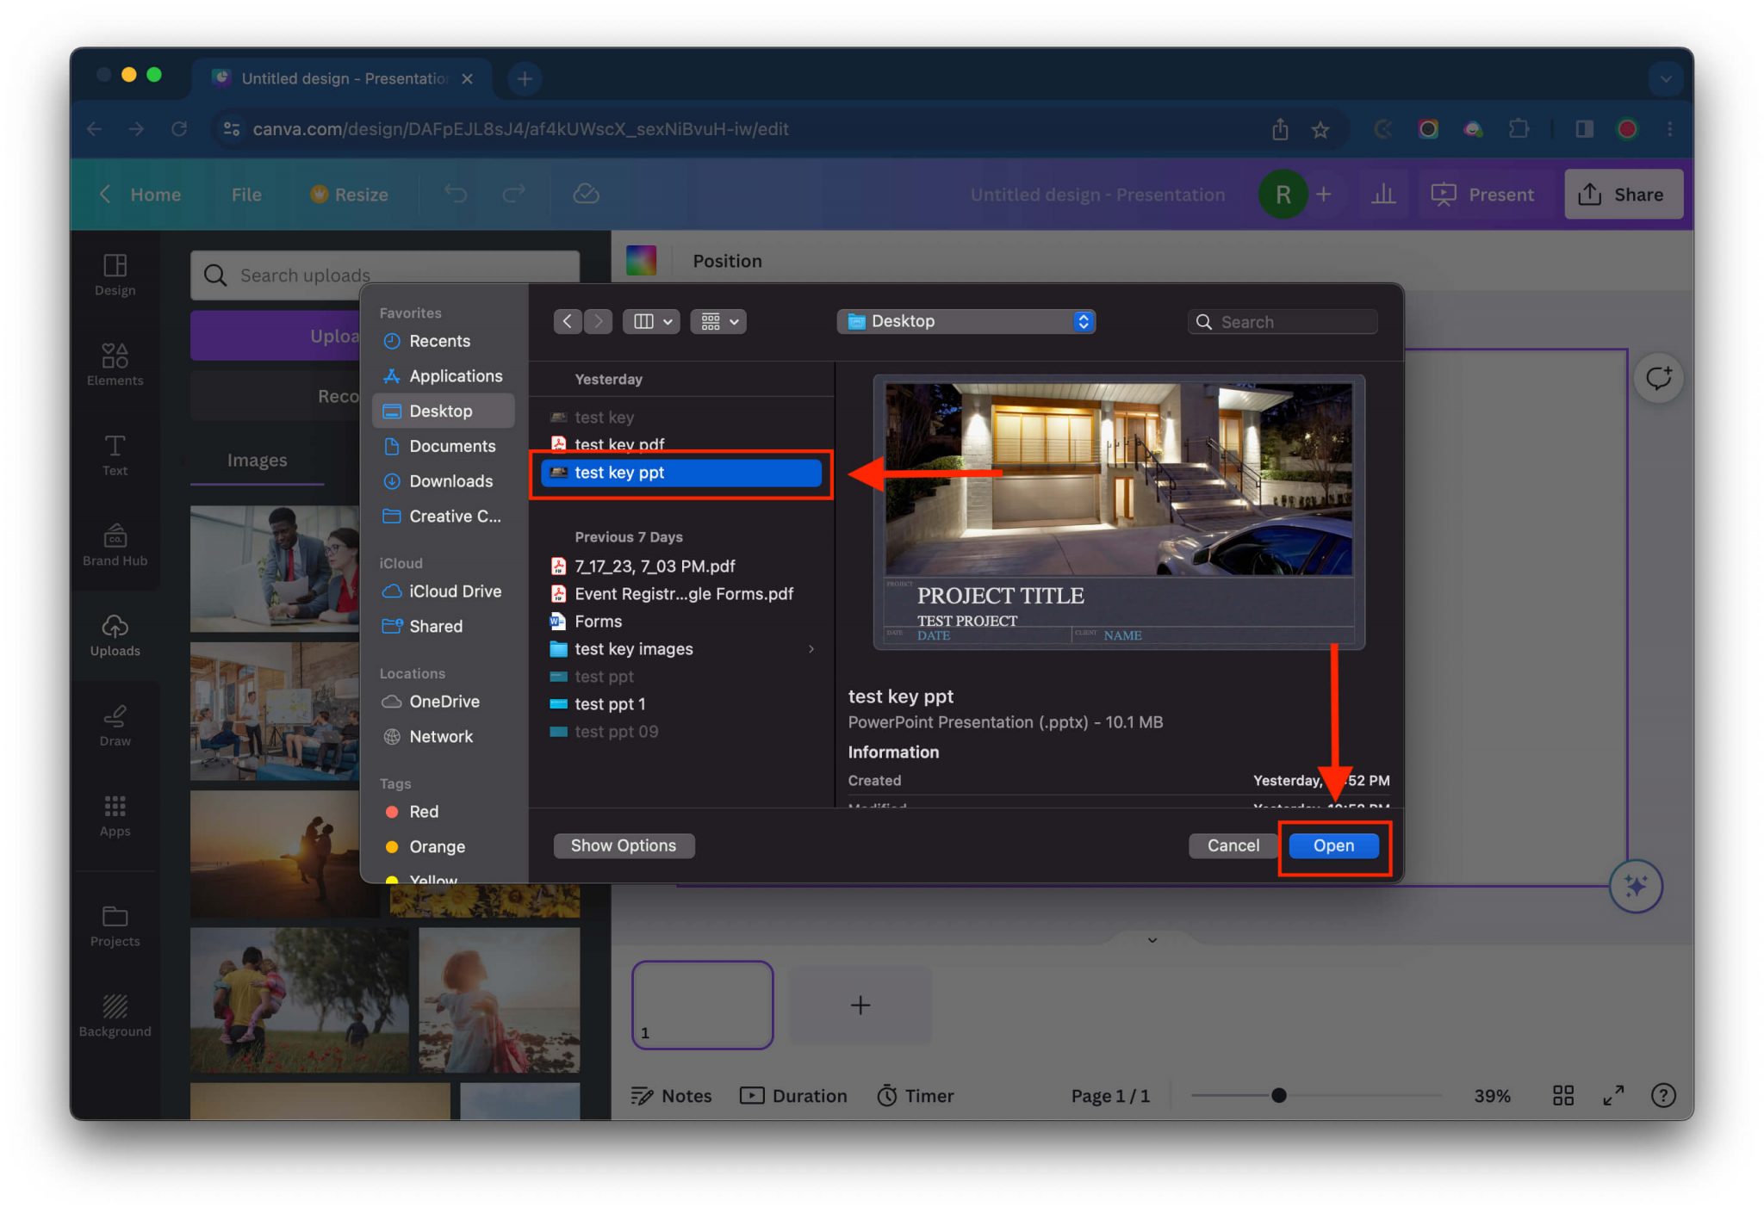Expand the test key images folder
This screenshot has width=1764, height=1213.
pos(811,649)
